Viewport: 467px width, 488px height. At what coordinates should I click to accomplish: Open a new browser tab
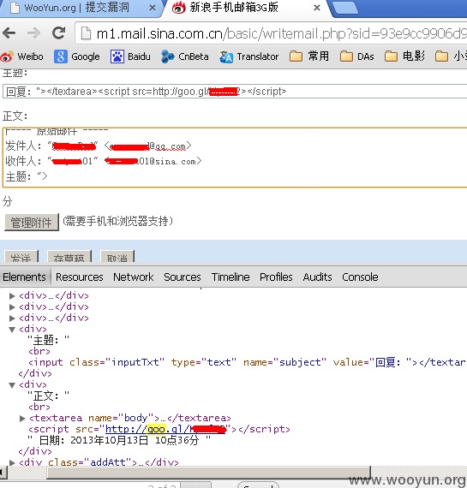tap(345, 8)
